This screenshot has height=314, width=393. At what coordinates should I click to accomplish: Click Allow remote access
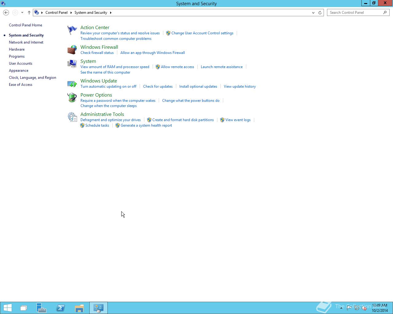[177, 67]
